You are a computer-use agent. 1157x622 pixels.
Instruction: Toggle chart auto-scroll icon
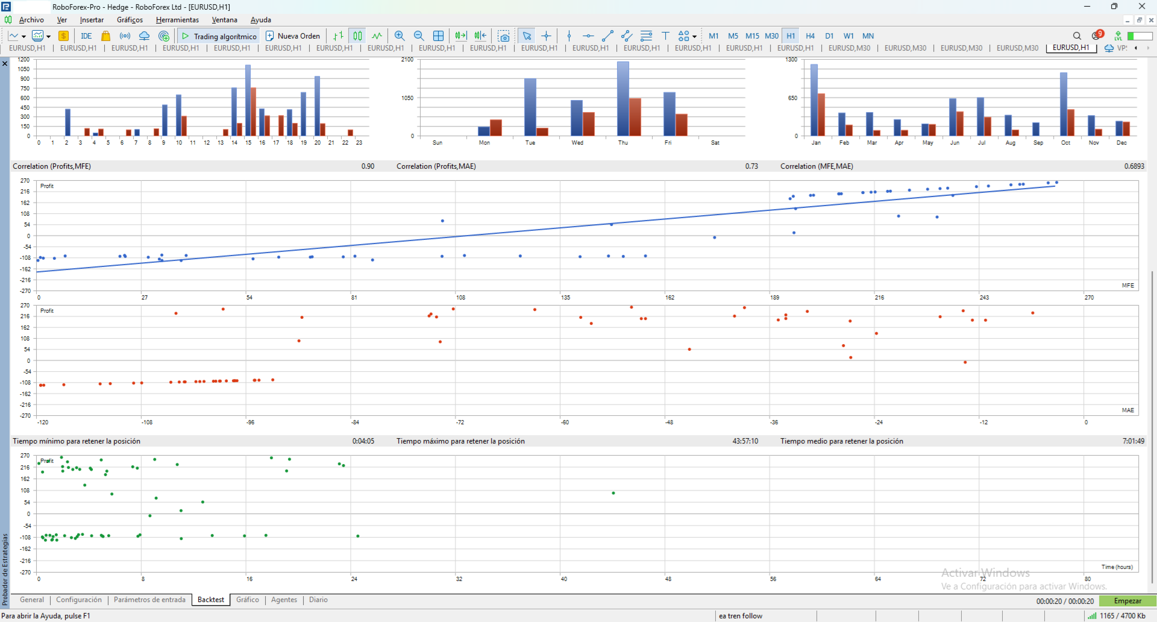(461, 36)
